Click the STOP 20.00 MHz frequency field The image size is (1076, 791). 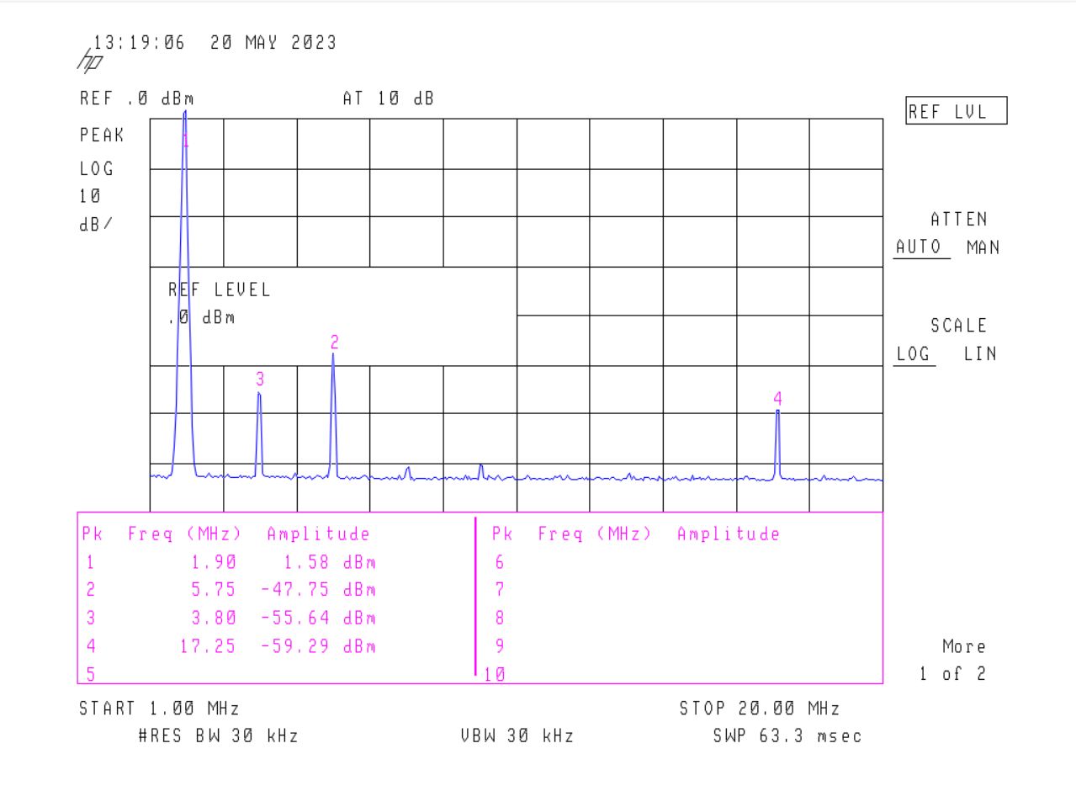tap(759, 709)
